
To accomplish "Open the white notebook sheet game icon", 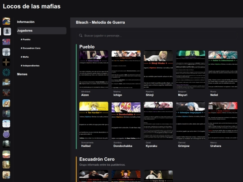I will click(x=6, y=124).
